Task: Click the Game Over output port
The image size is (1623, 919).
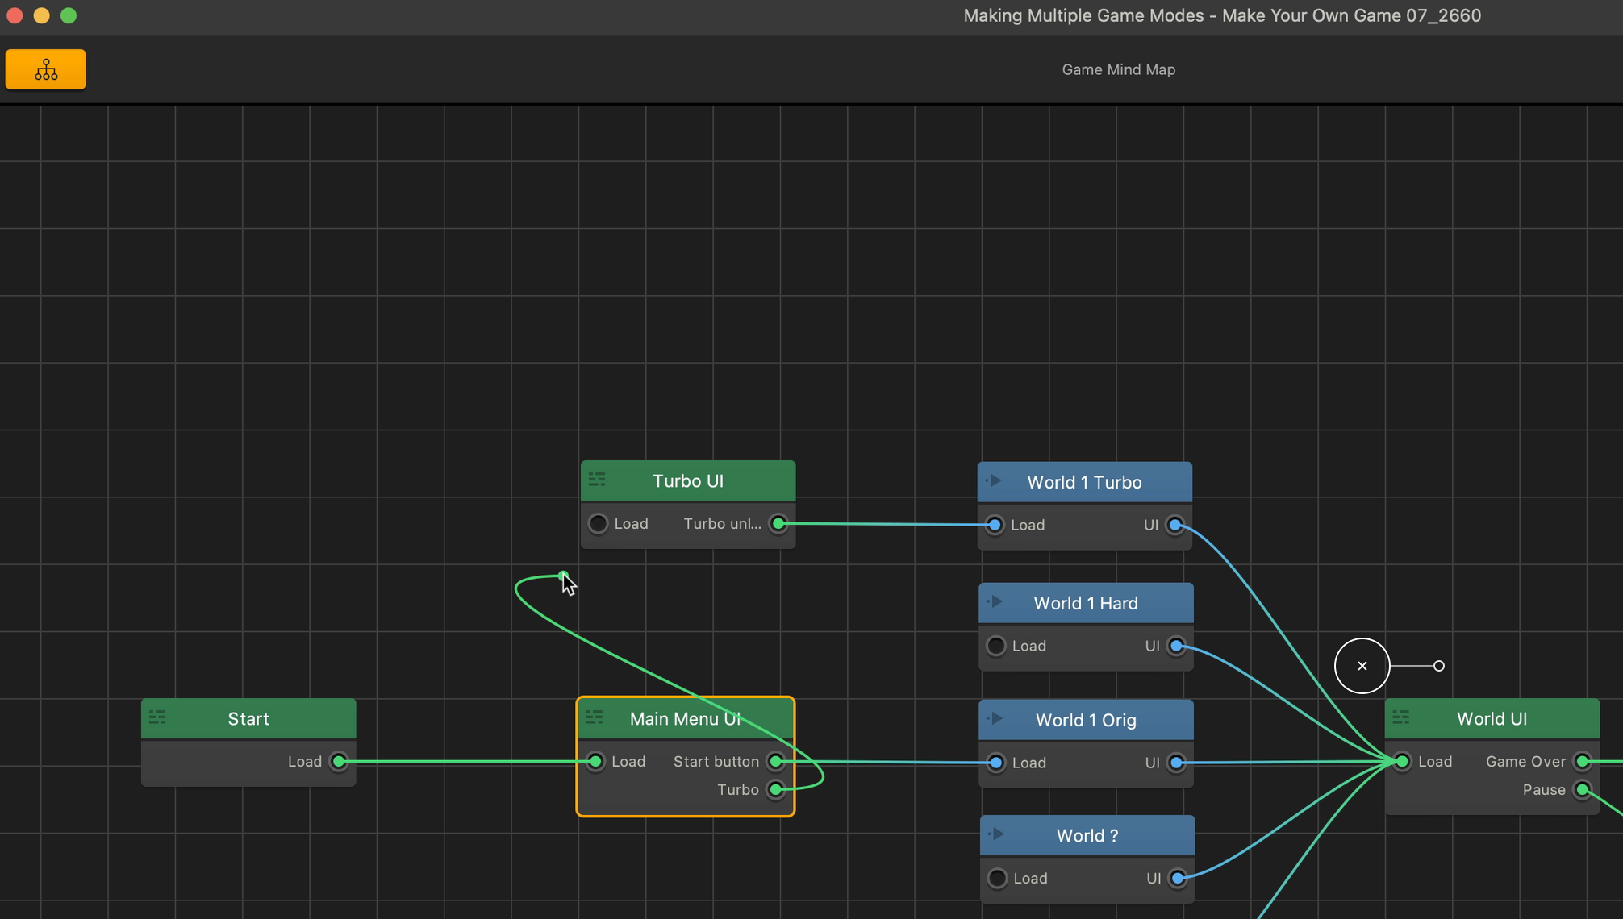Action: coord(1583,761)
